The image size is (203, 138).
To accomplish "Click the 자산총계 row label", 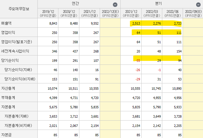I will pyautogui.click(x=8, y=88).
